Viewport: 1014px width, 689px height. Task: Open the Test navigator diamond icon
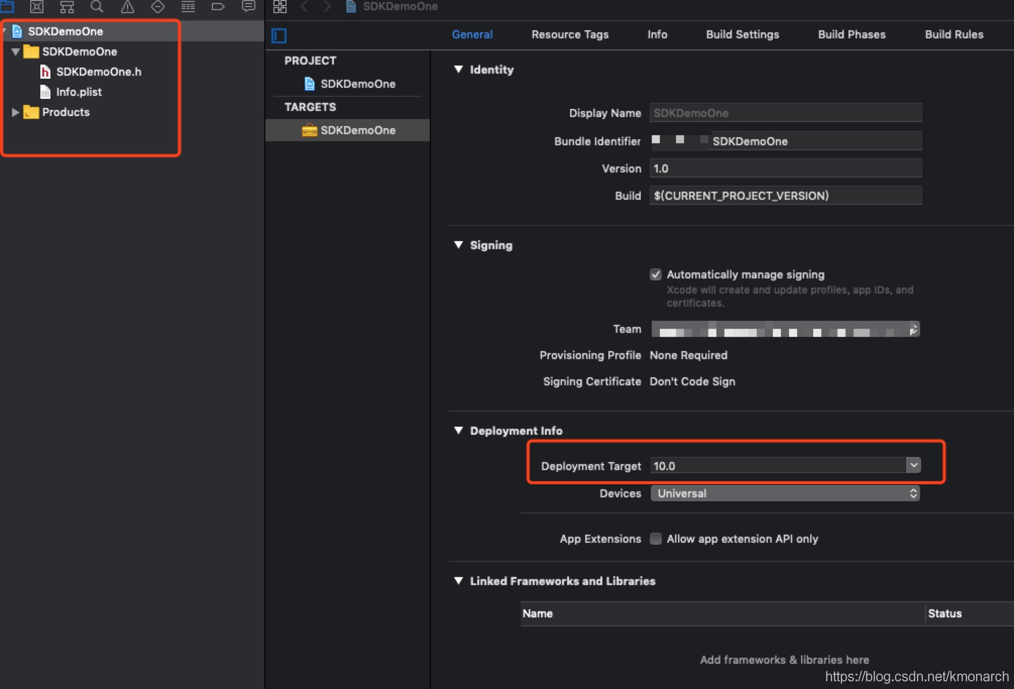[158, 7]
